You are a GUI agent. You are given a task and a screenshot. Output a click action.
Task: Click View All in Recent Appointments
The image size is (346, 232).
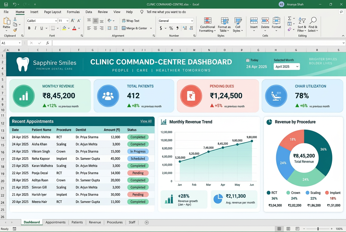click(146, 121)
